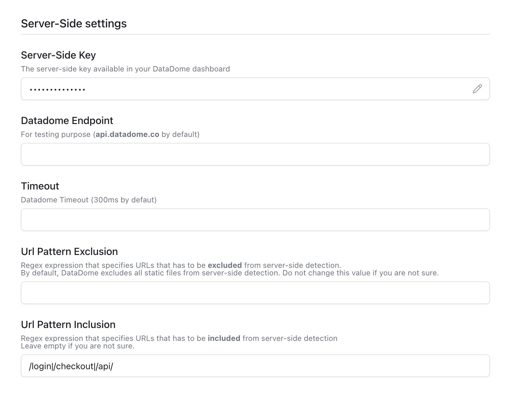Click the bold word included in description
The height and width of the screenshot is (401, 507).
225,338
